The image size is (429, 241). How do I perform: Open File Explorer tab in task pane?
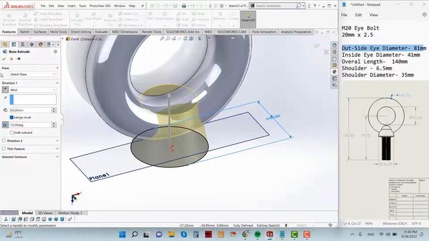tap(334, 58)
